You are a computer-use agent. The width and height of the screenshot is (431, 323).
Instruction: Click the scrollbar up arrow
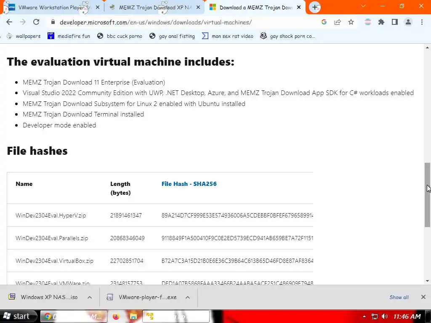pos(427,48)
